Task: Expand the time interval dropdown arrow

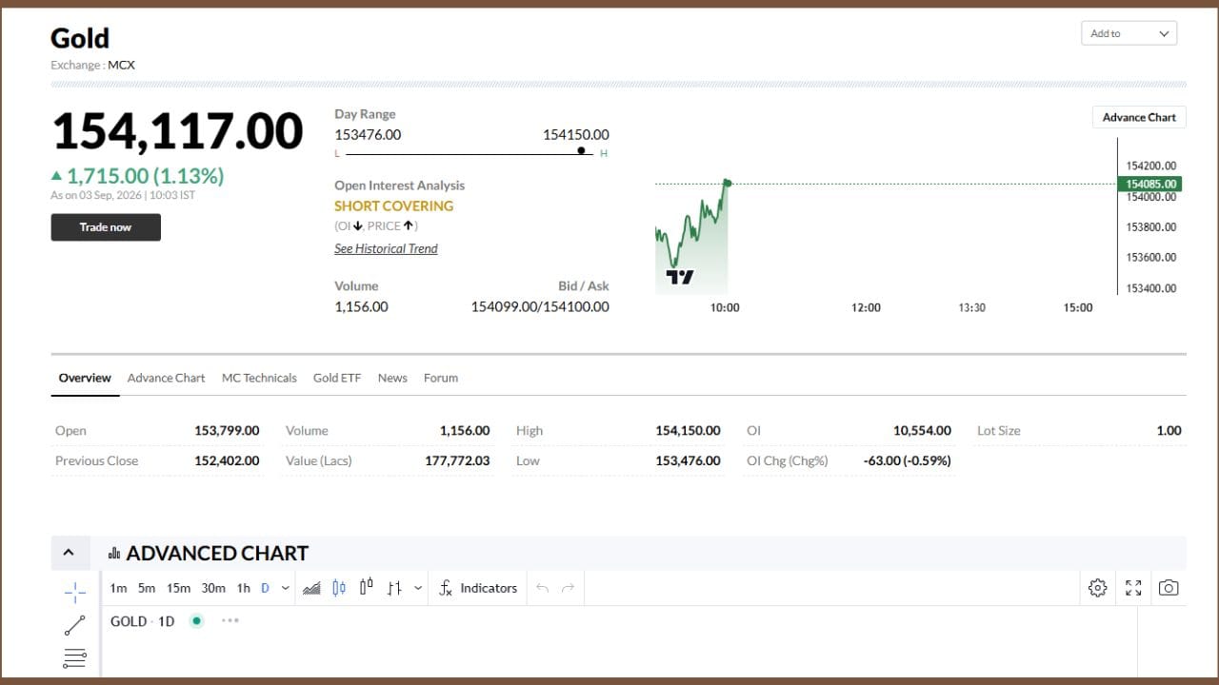Action: (285, 588)
